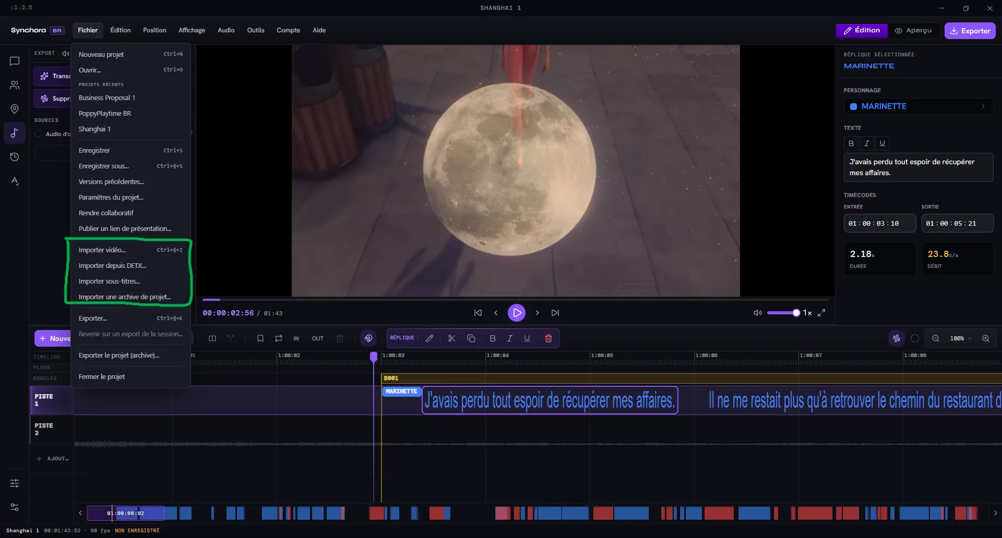This screenshot has width=1002, height=538.
Task: Toggle italic in the timeline réplique toolbar
Action: coord(510,338)
